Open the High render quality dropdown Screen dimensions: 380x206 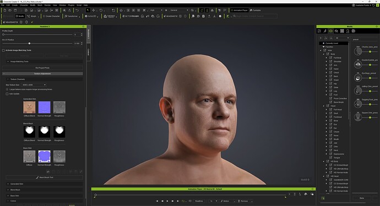pos(156,10)
